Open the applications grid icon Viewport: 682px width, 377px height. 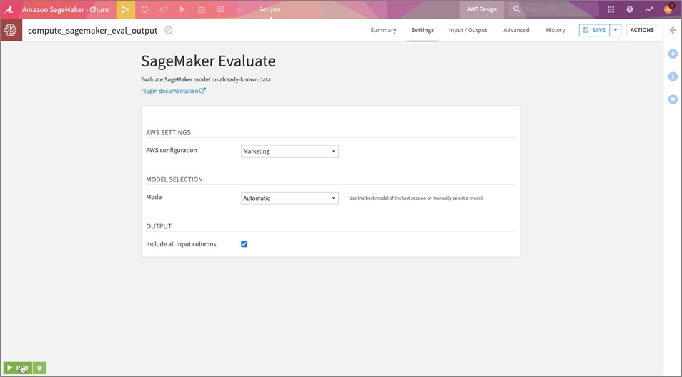pyautogui.click(x=611, y=9)
